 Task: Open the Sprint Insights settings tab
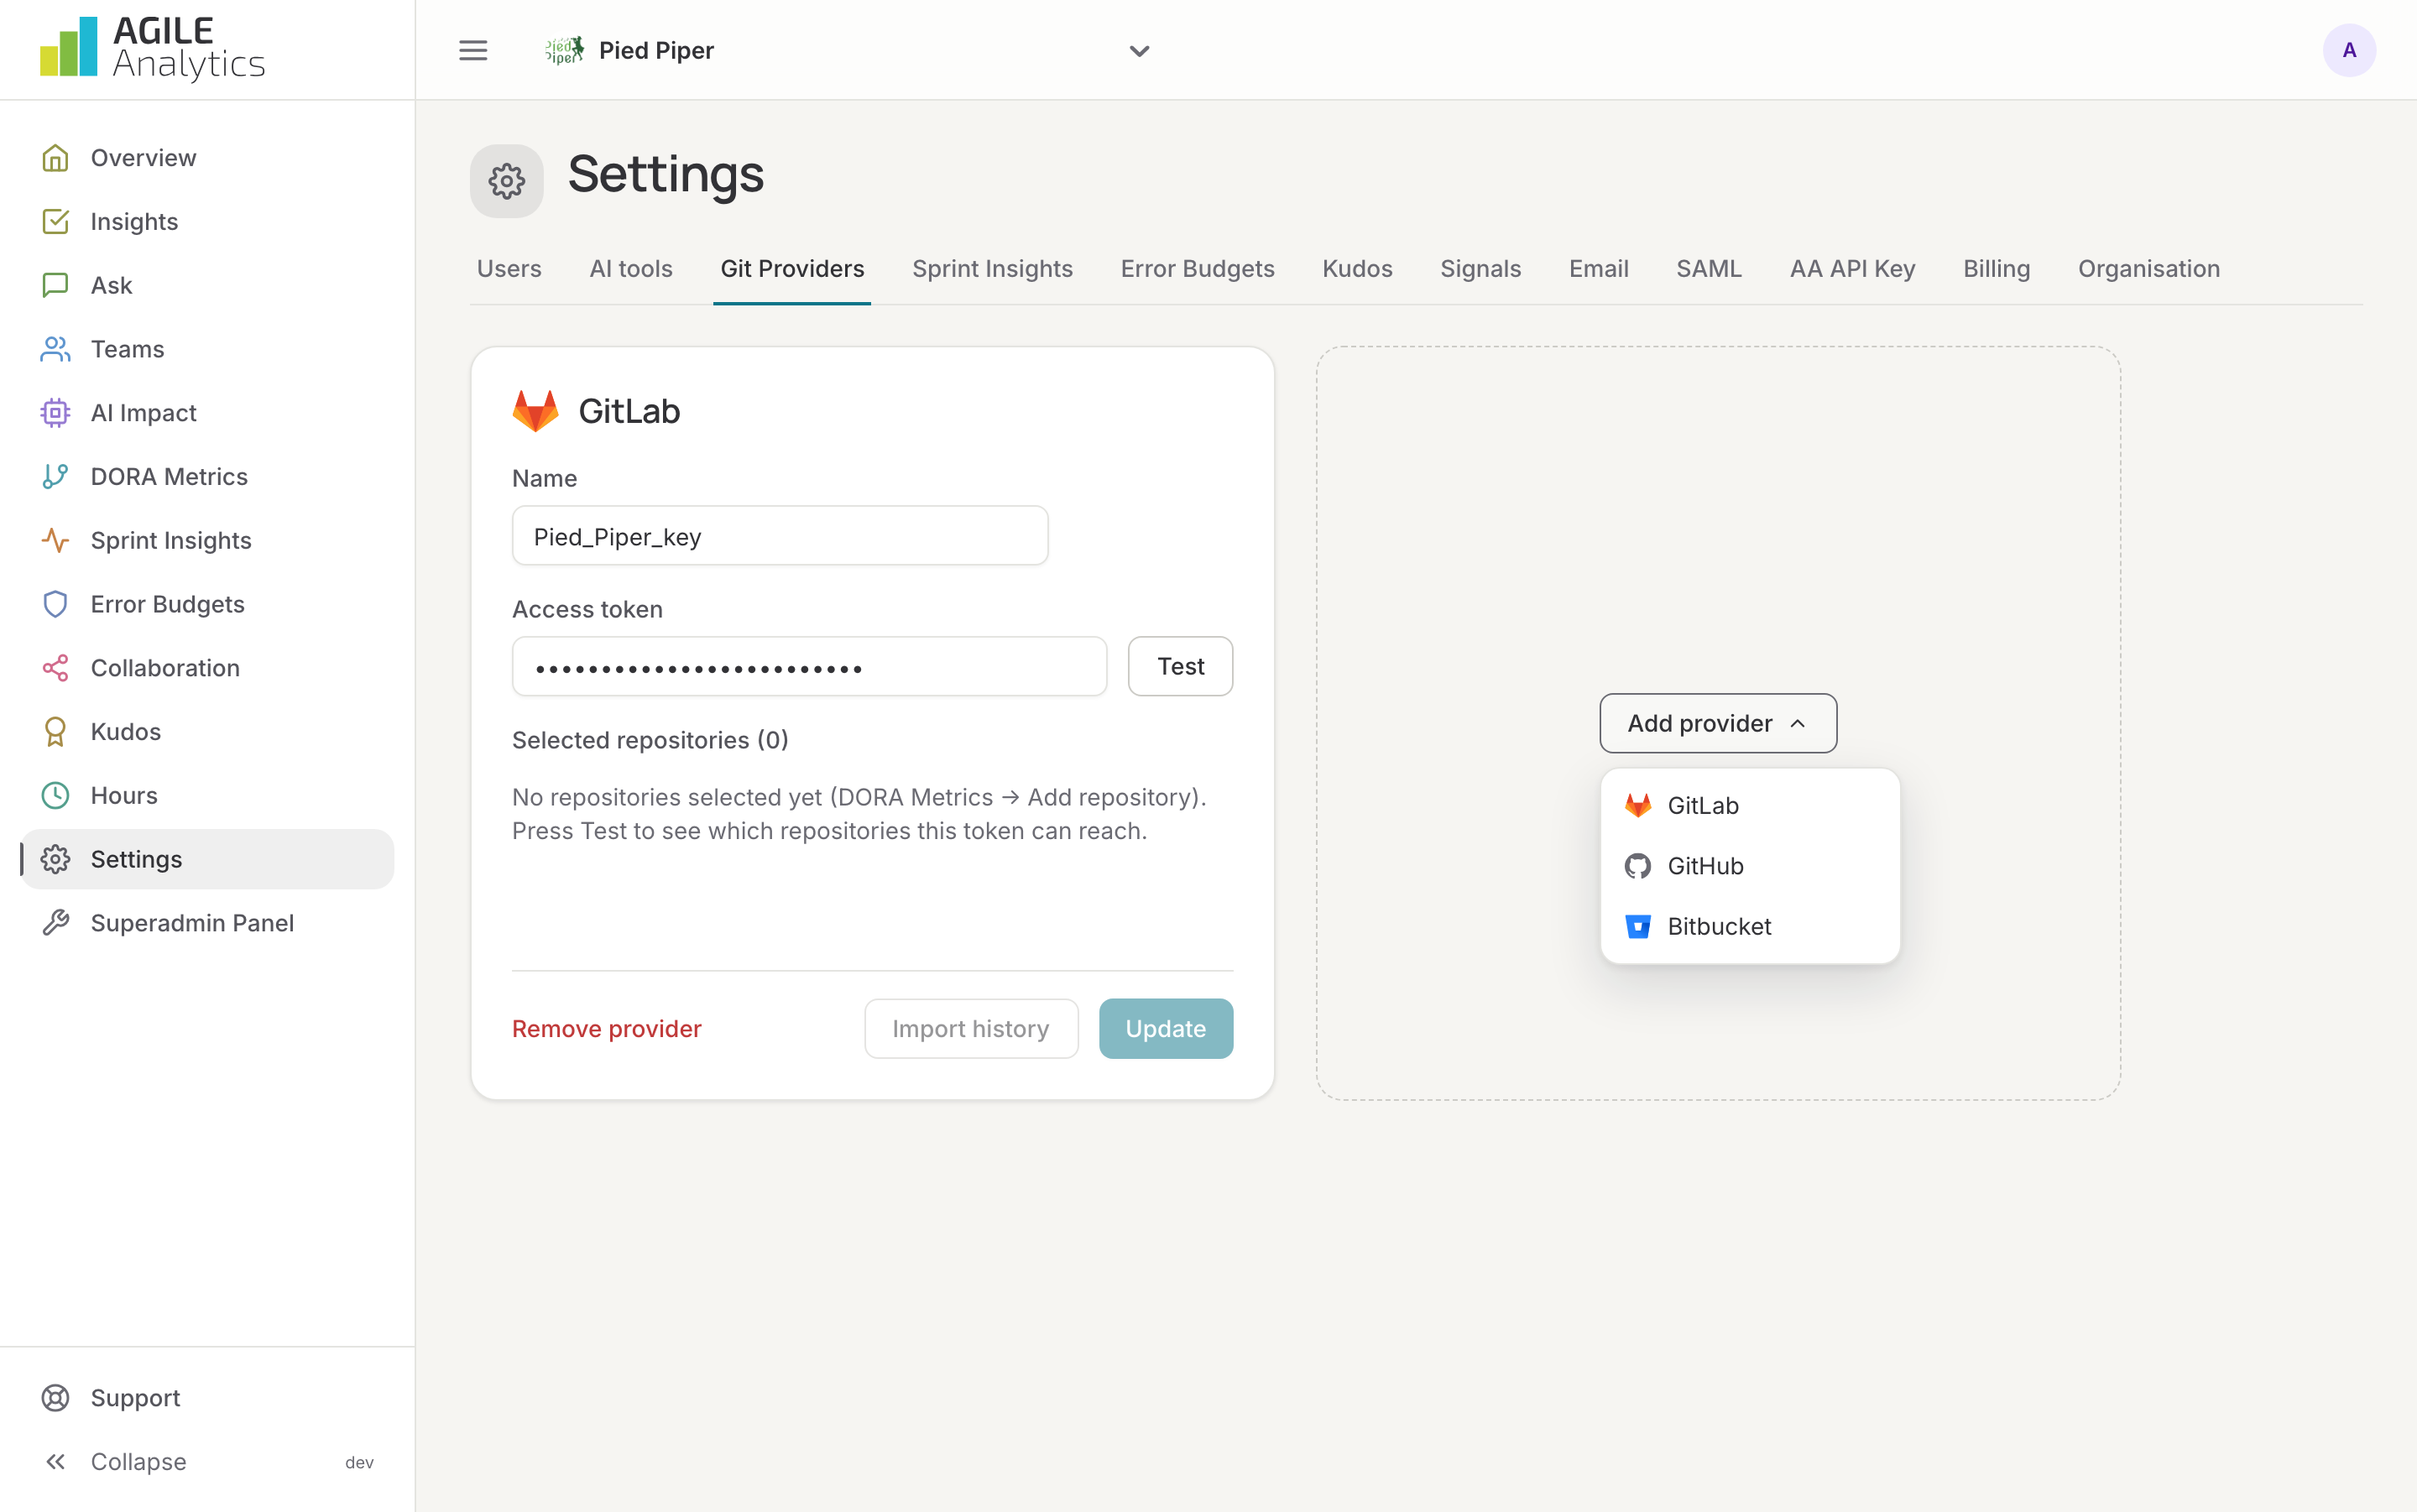pos(992,269)
